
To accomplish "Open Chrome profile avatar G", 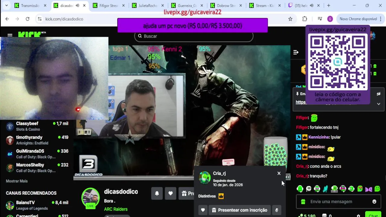I will tap(330, 19).
